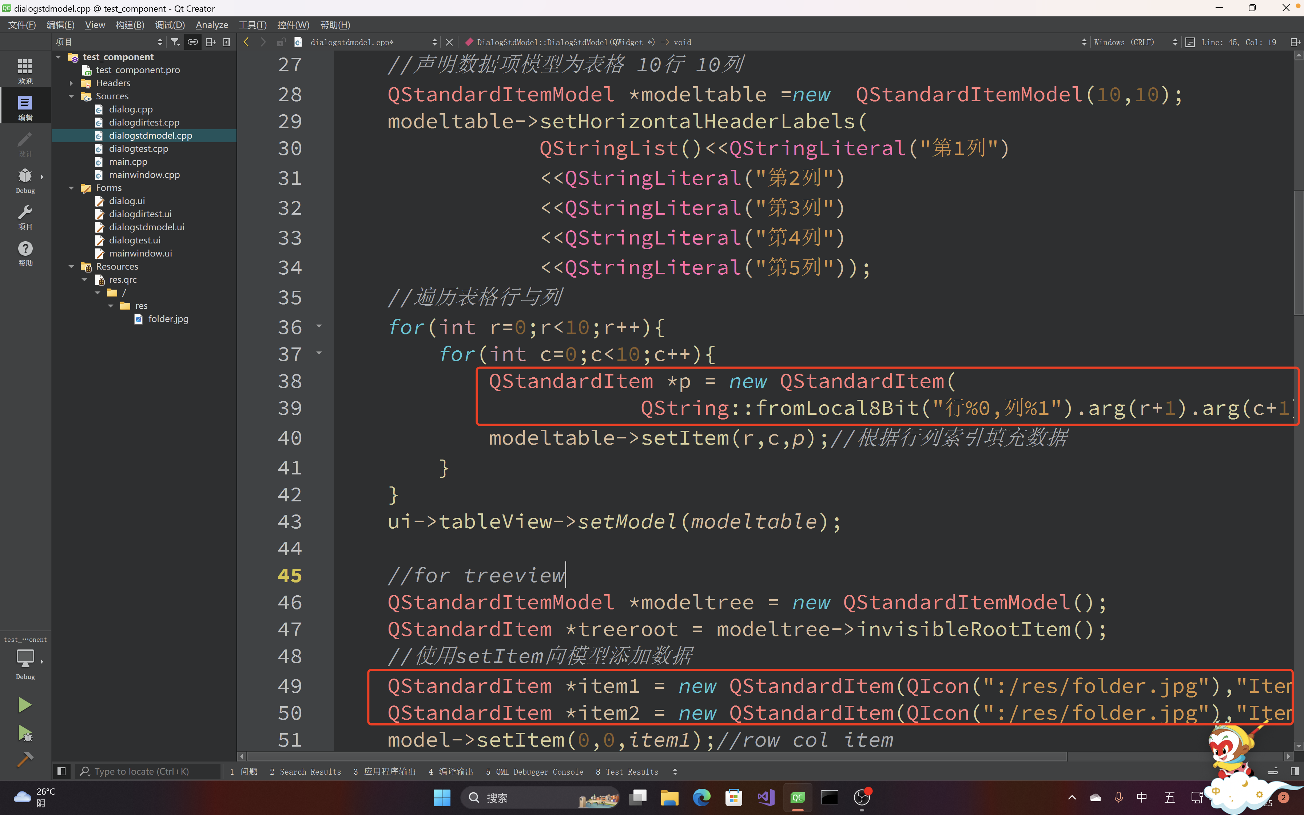
Task: Select dialogstdmodel.ui in Forms
Action: pos(147,227)
